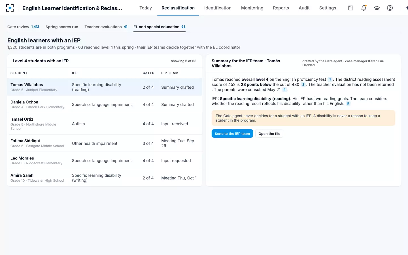The height and width of the screenshot is (255, 408).
Task: Click the GATES column header
Action: (148, 73)
